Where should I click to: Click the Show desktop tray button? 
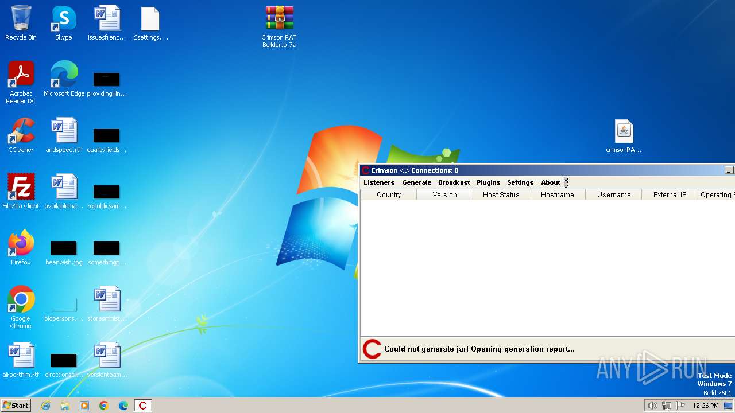point(729,406)
